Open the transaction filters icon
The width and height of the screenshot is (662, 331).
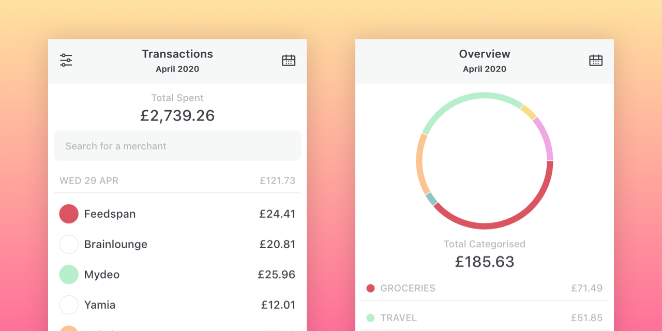tap(66, 60)
